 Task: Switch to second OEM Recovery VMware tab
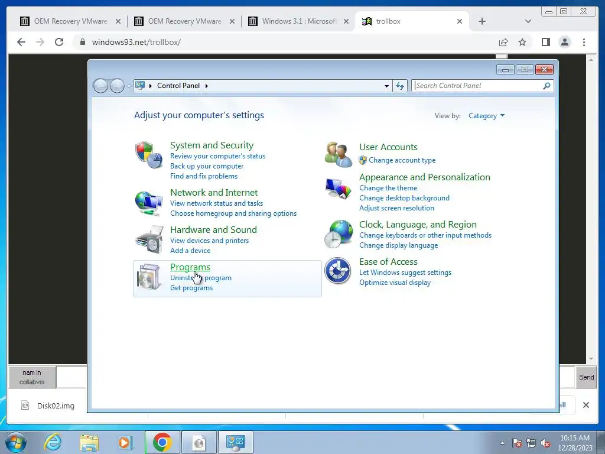(x=184, y=21)
